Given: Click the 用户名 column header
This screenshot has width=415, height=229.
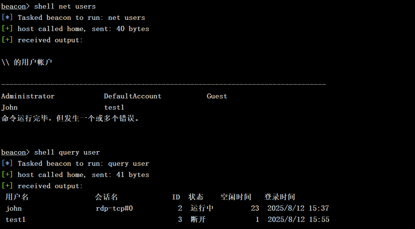Looking at the screenshot, I should (x=17, y=197).
